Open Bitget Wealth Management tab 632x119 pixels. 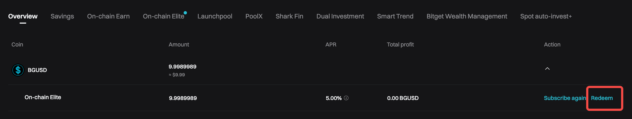[467, 16]
